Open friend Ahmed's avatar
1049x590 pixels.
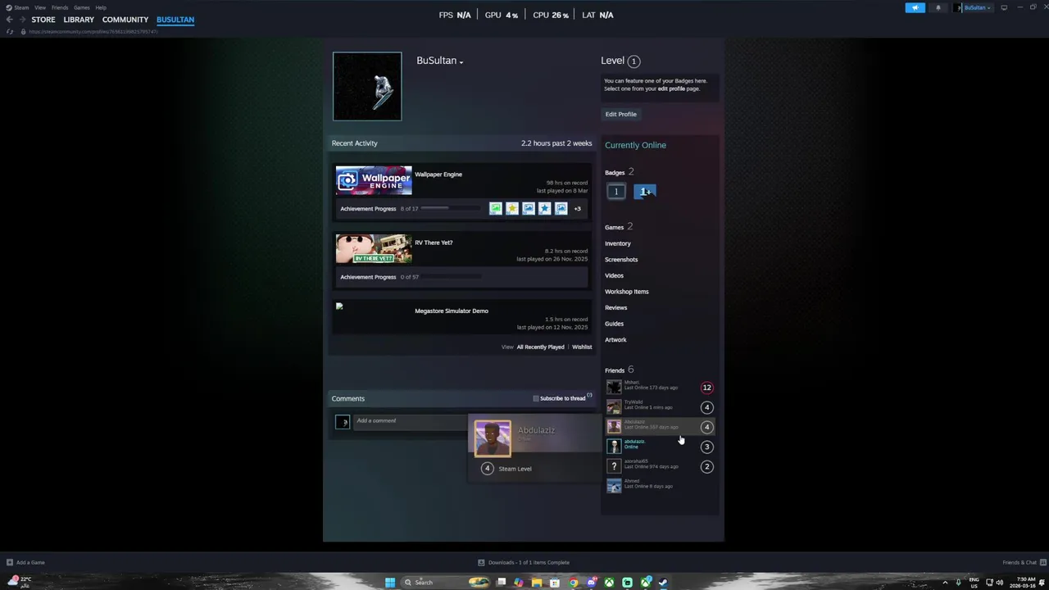[x=614, y=486]
